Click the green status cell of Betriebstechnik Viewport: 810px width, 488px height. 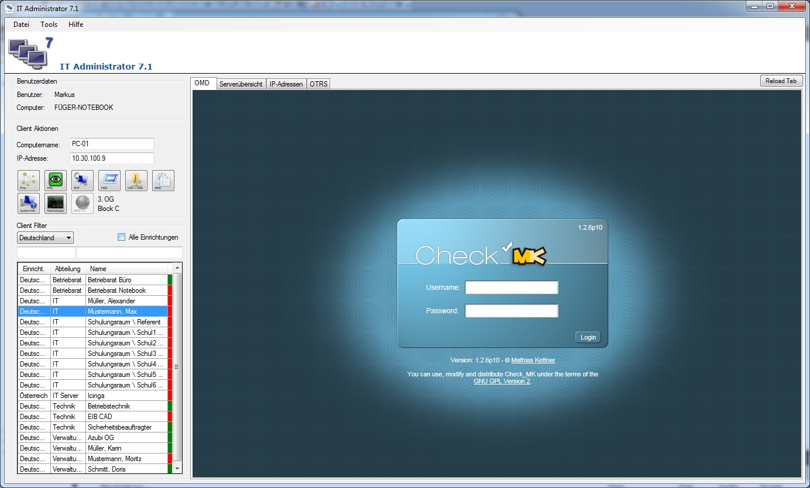pos(170,406)
